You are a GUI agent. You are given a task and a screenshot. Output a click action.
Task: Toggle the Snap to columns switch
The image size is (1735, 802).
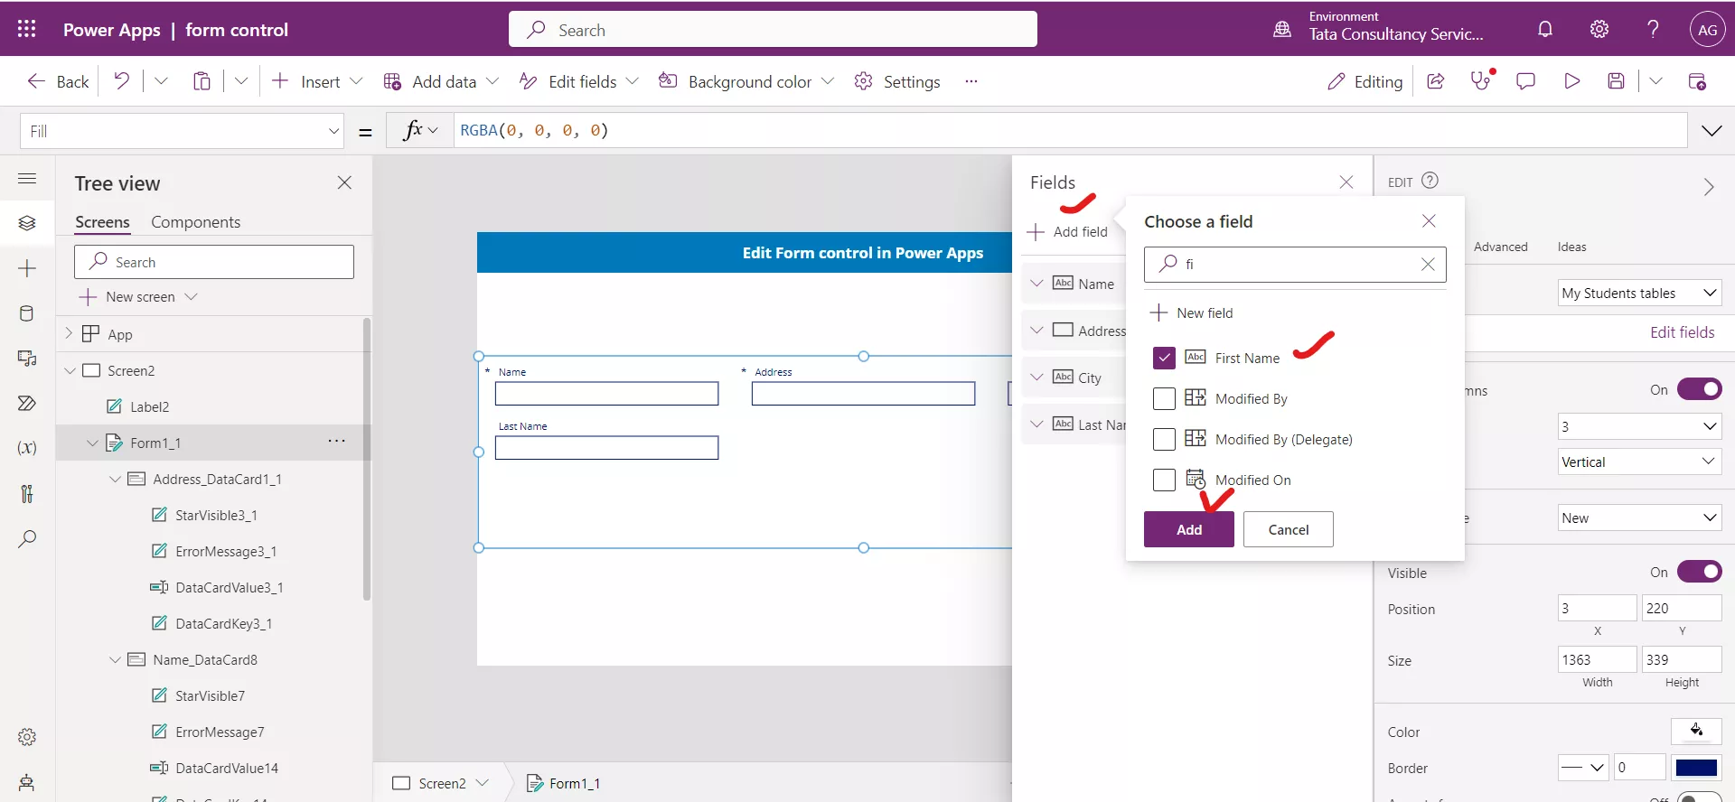coord(1700,389)
